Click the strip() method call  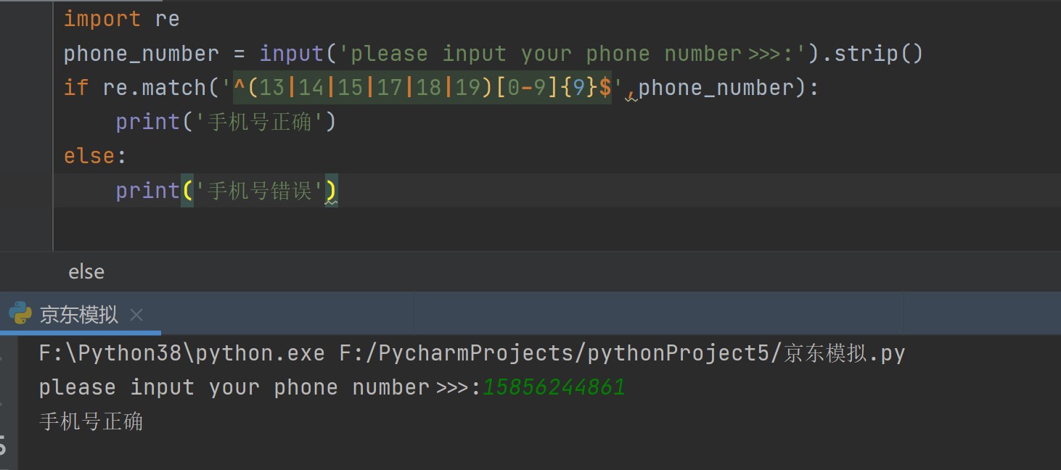[878, 54]
